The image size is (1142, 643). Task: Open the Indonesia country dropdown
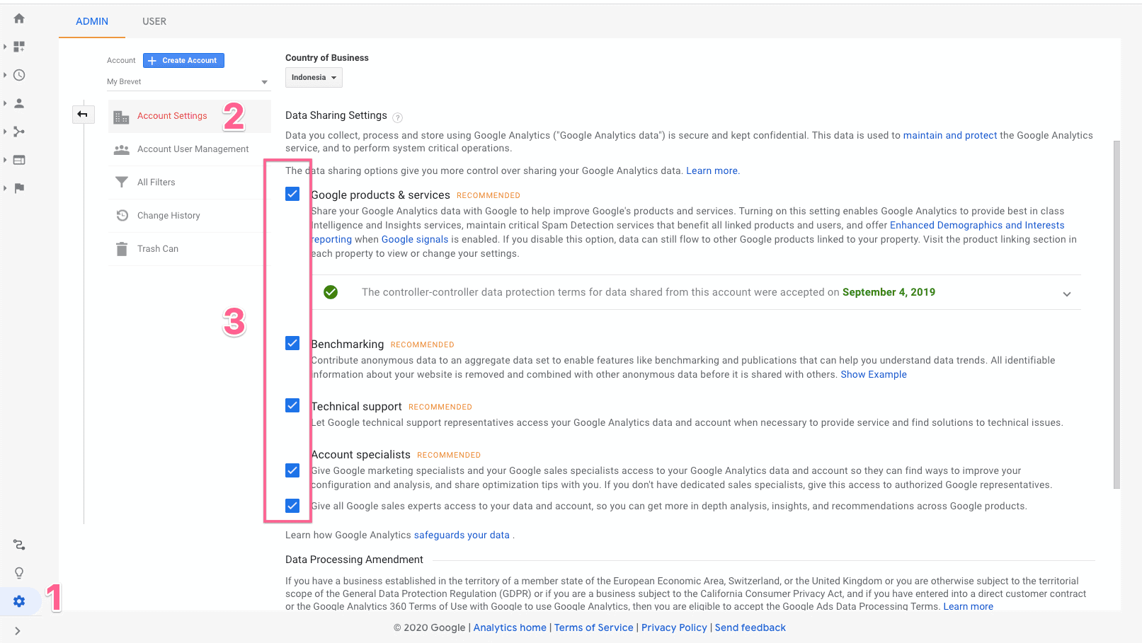tap(314, 77)
